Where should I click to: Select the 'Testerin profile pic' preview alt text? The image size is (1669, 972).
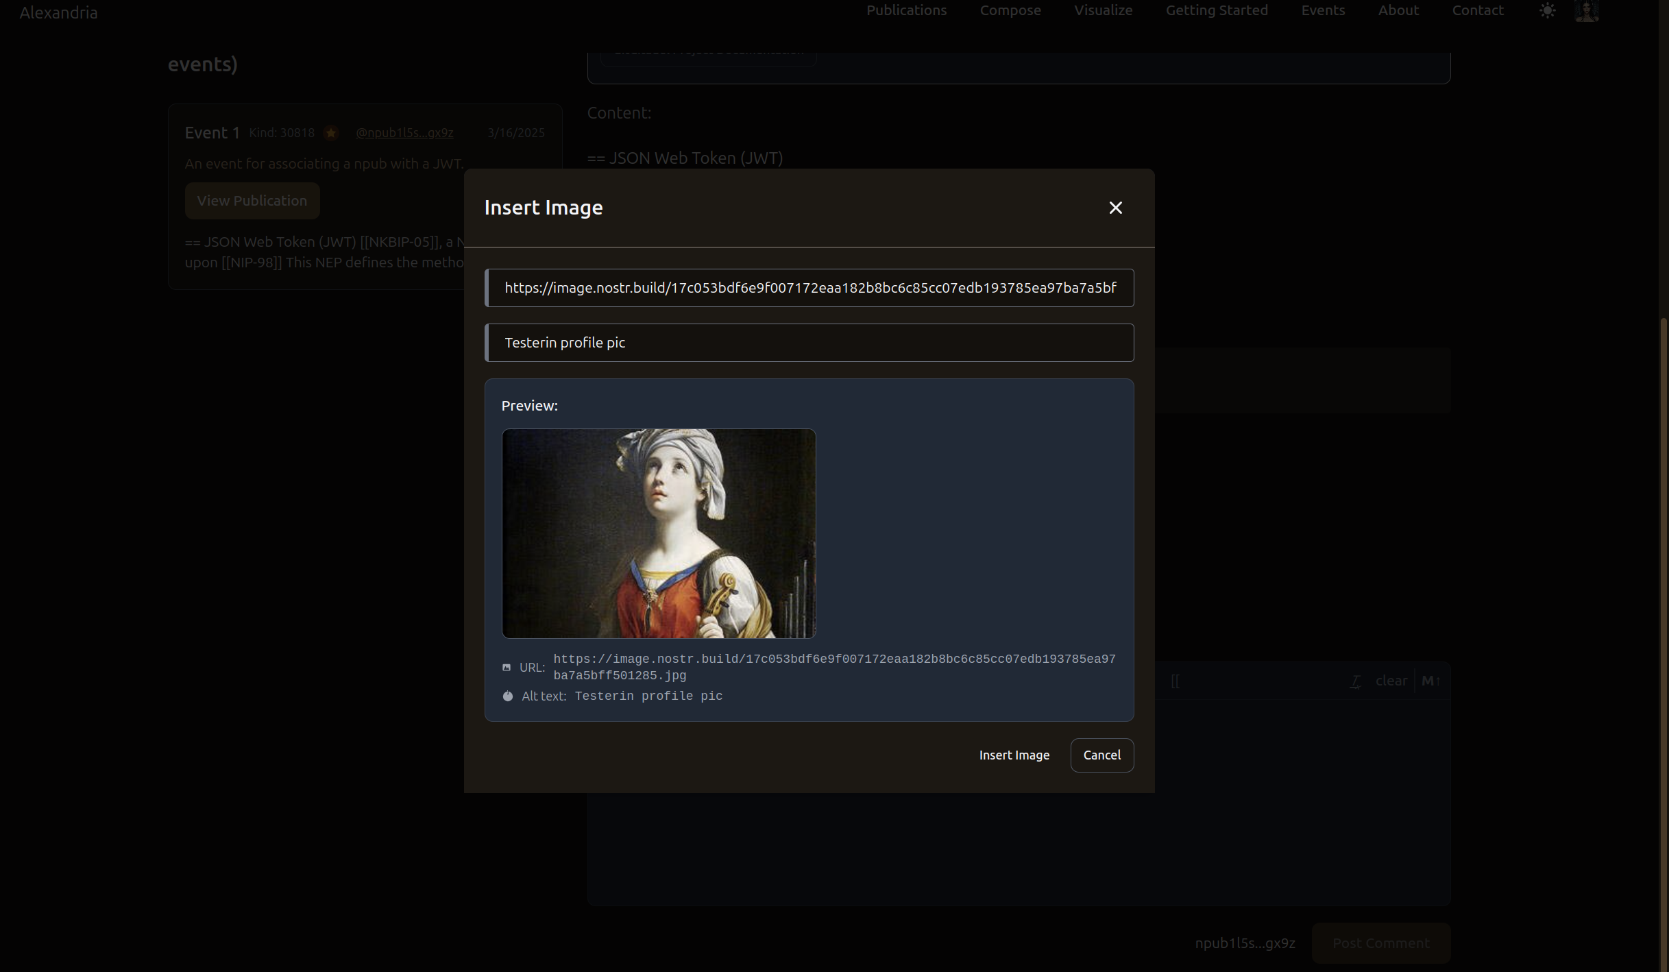point(648,696)
